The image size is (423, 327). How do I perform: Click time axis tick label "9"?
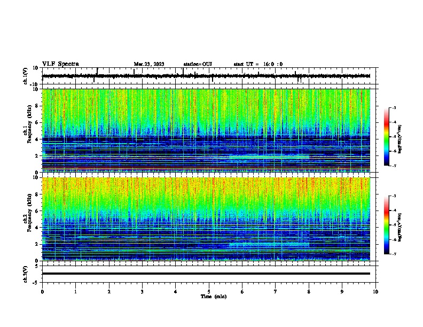coord(342,292)
